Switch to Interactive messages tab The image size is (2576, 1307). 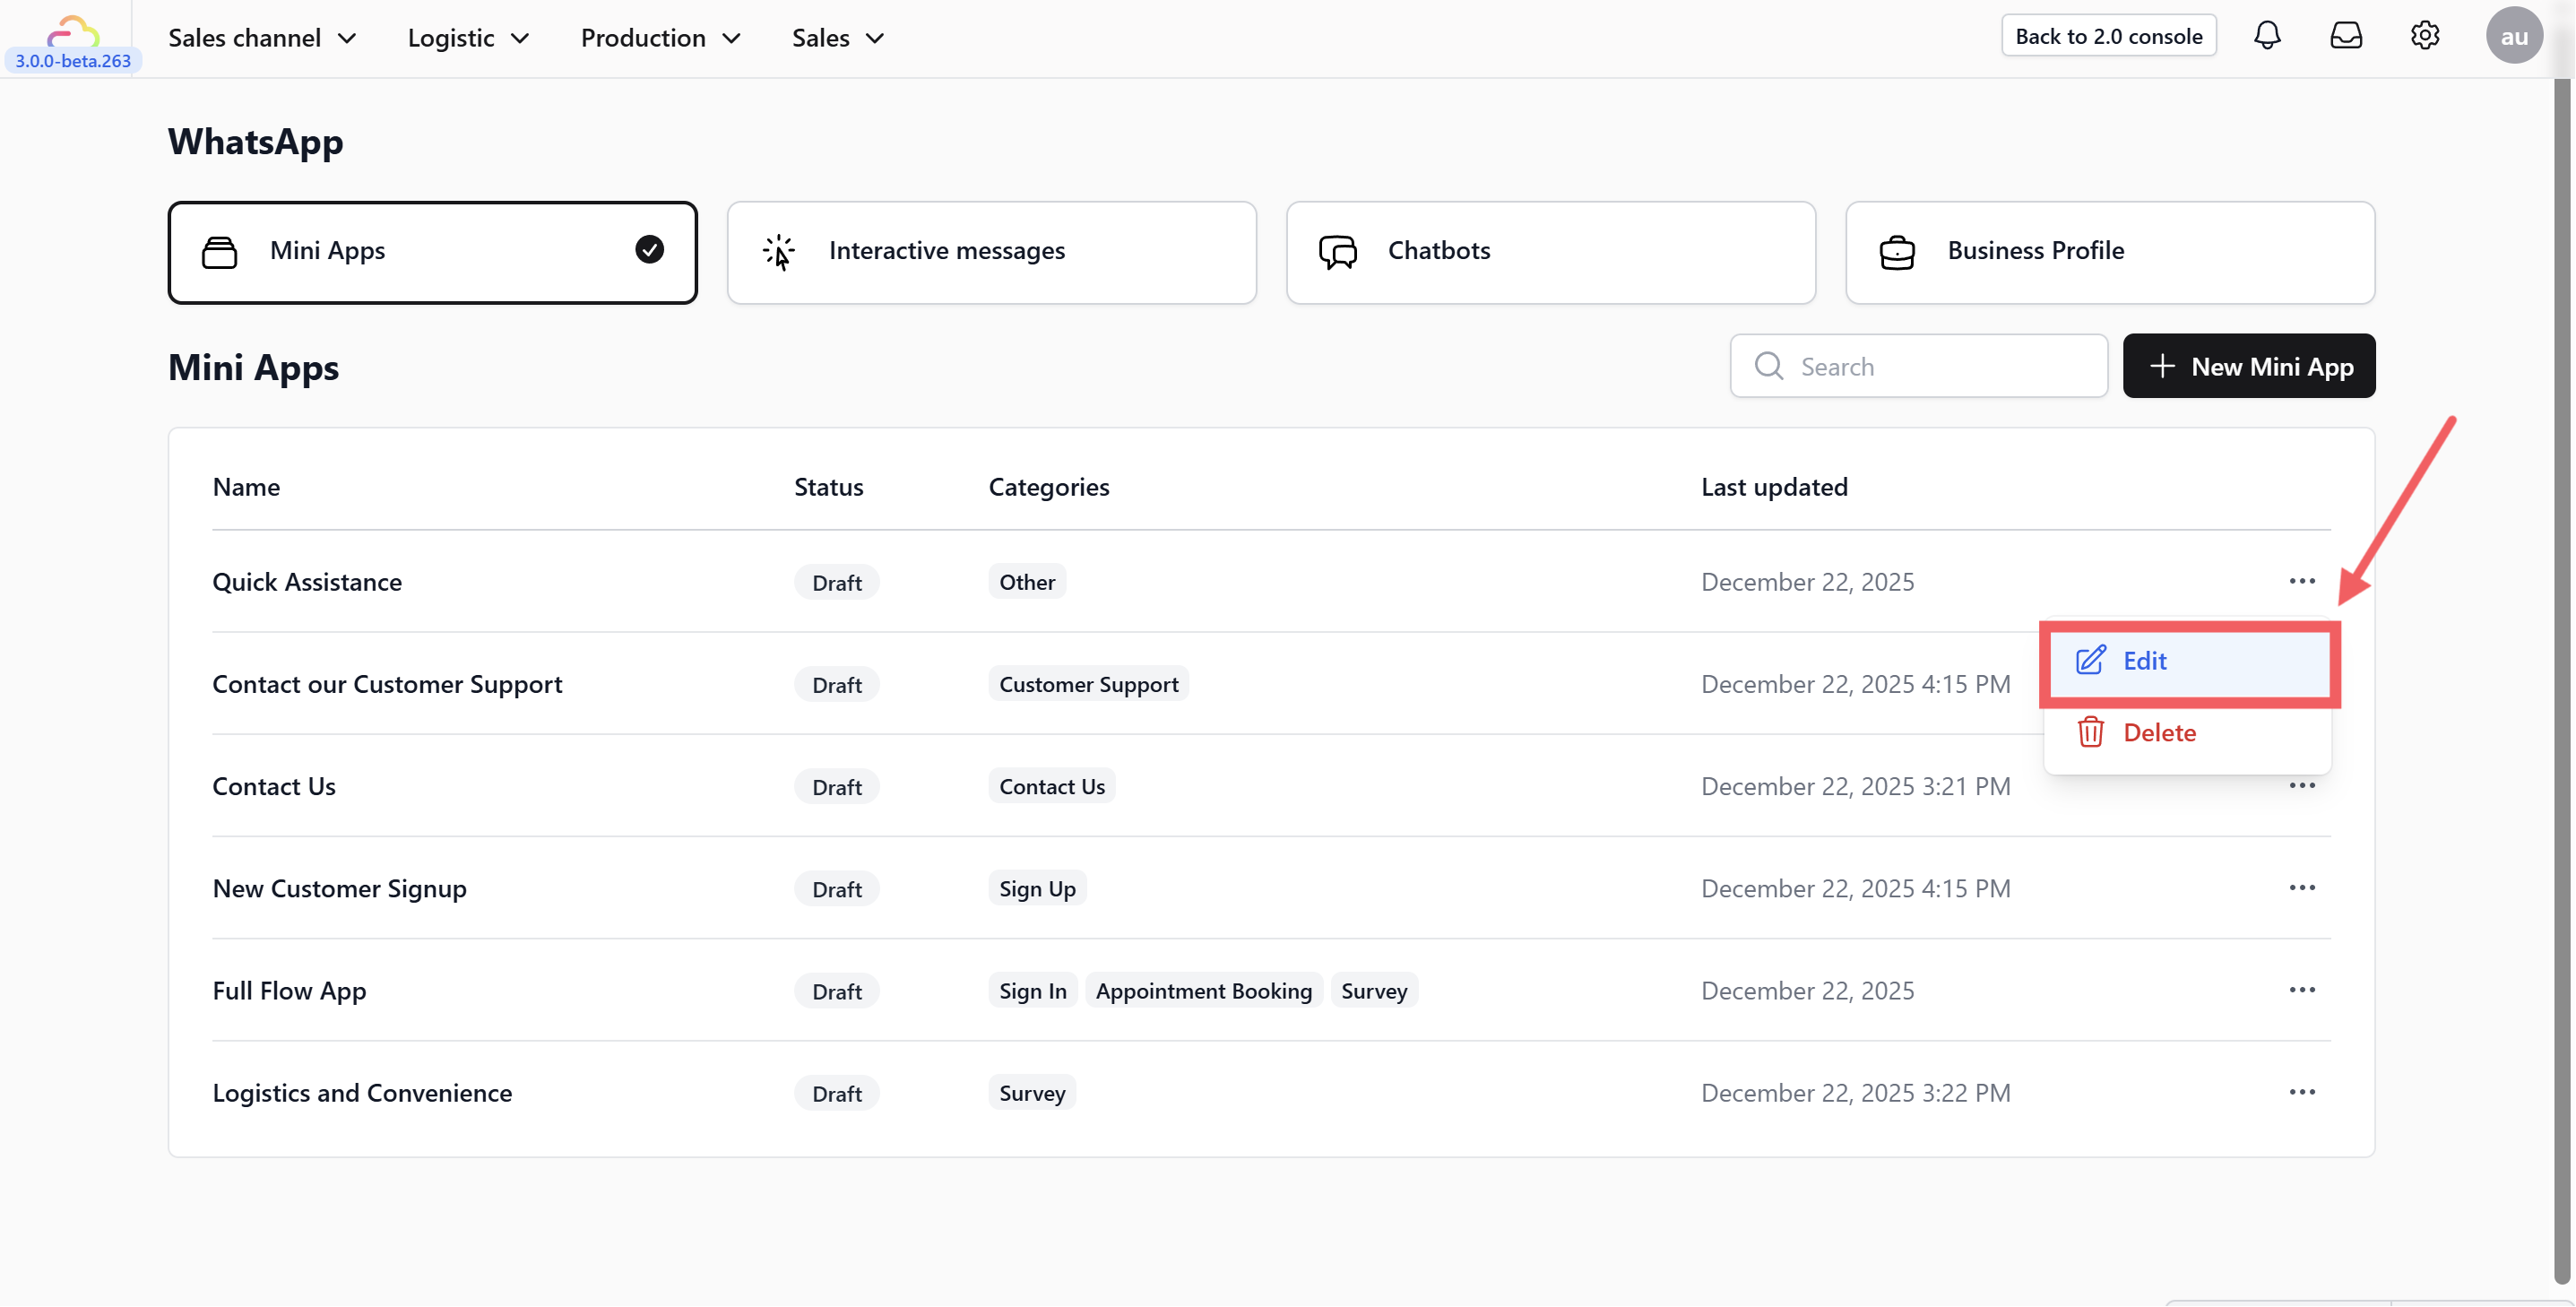click(x=991, y=252)
